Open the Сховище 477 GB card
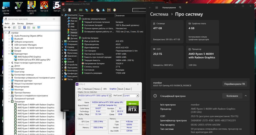Image resolution: width=256 pixels, height=135 pixels. click(x=167, y=32)
